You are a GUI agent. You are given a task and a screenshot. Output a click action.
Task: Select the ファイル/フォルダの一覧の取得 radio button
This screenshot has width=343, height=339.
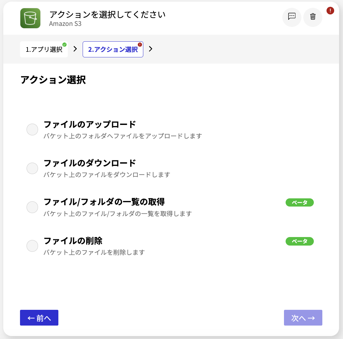click(x=32, y=207)
